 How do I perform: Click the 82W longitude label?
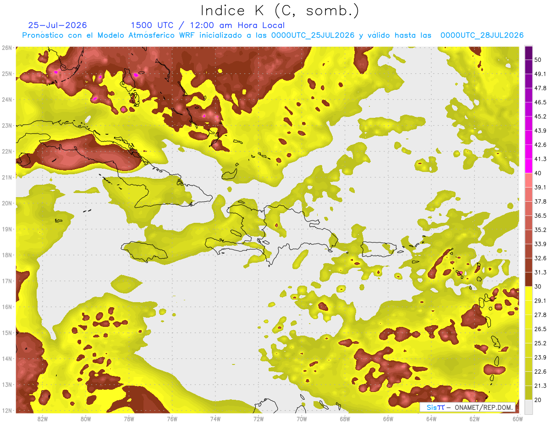(x=43, y=419)
